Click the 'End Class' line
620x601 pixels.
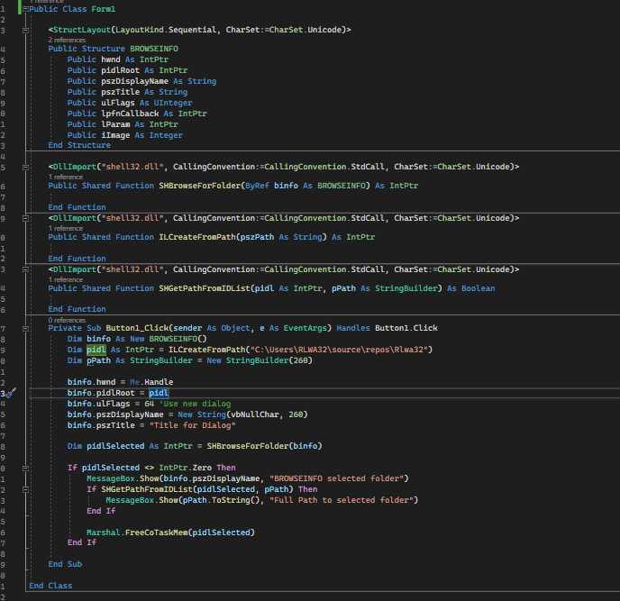50,586
